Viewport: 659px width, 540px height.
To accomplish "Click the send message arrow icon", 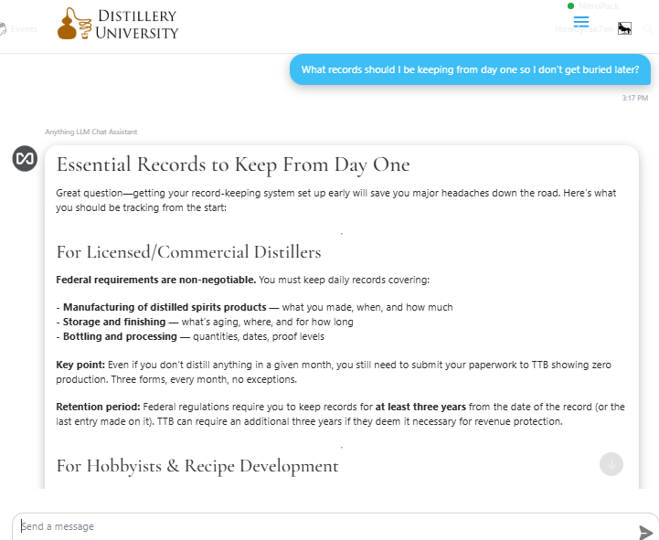I will pyautogui.click(x=645, y=532).
